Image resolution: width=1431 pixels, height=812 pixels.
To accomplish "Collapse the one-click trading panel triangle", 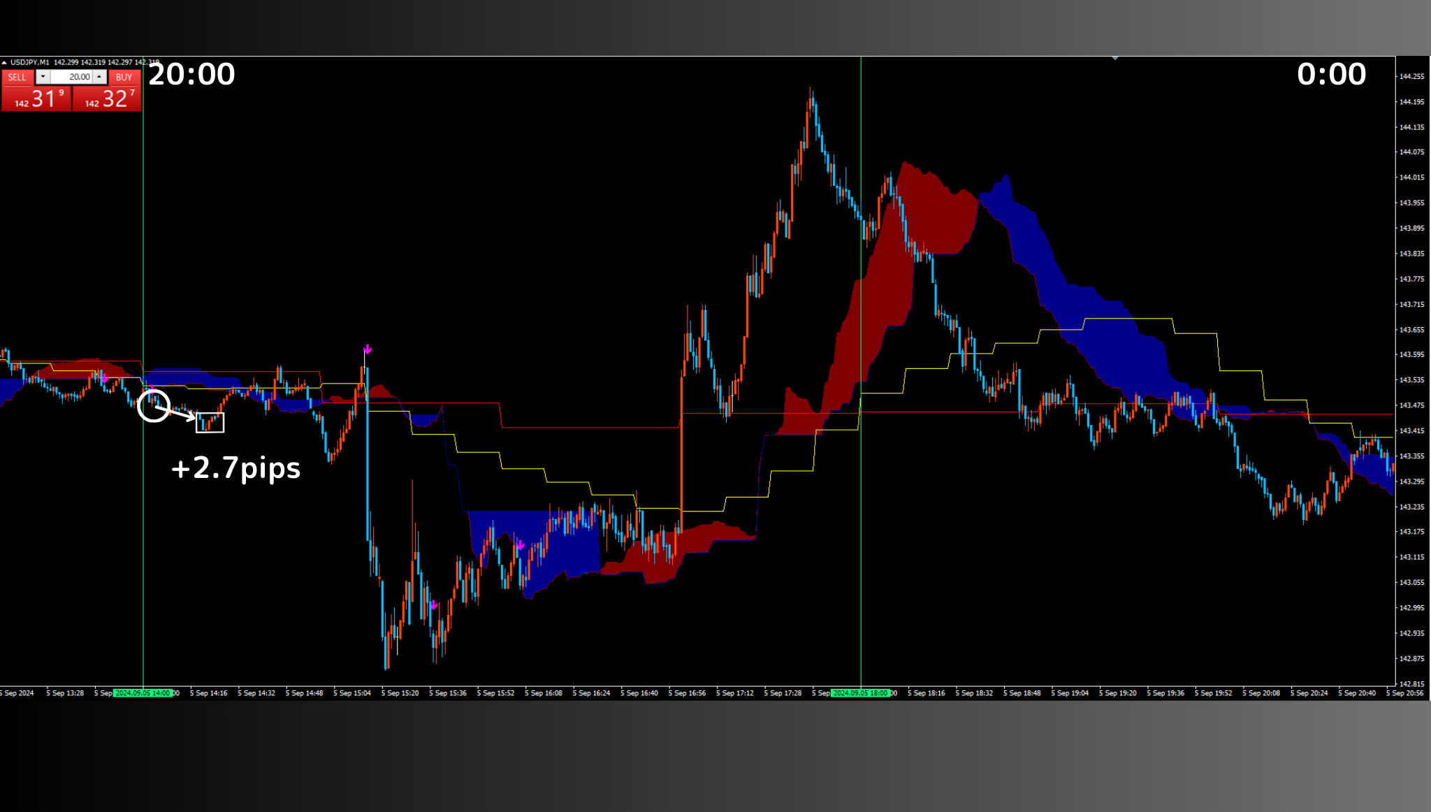I will coord(4,63).
